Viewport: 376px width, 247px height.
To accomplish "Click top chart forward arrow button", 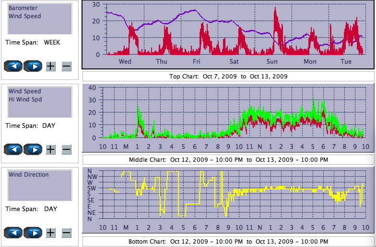I will coord(33,66).
